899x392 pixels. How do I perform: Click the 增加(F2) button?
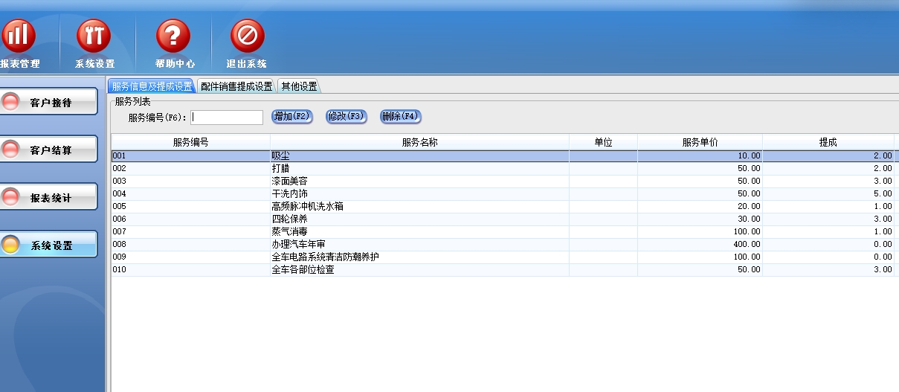291,117
